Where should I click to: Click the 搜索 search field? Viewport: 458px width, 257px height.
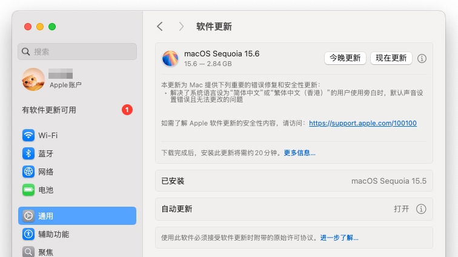77,52
